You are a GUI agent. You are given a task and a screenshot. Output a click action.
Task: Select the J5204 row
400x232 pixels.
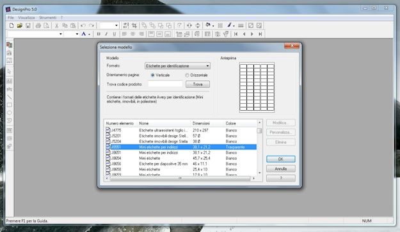[181, 142]
